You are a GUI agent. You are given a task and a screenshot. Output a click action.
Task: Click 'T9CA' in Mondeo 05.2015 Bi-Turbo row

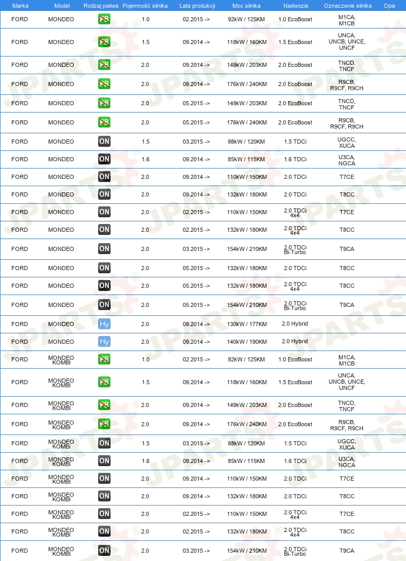[x=347, y=305]
